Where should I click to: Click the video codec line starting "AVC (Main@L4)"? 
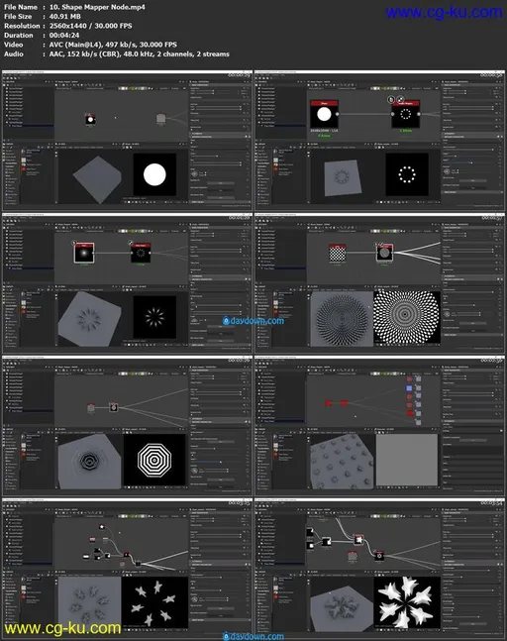click(x=113, y=45)
